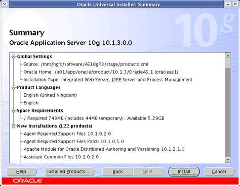Collapse the Product Languages node
The image size is (240, 186).
coord(14,88)
